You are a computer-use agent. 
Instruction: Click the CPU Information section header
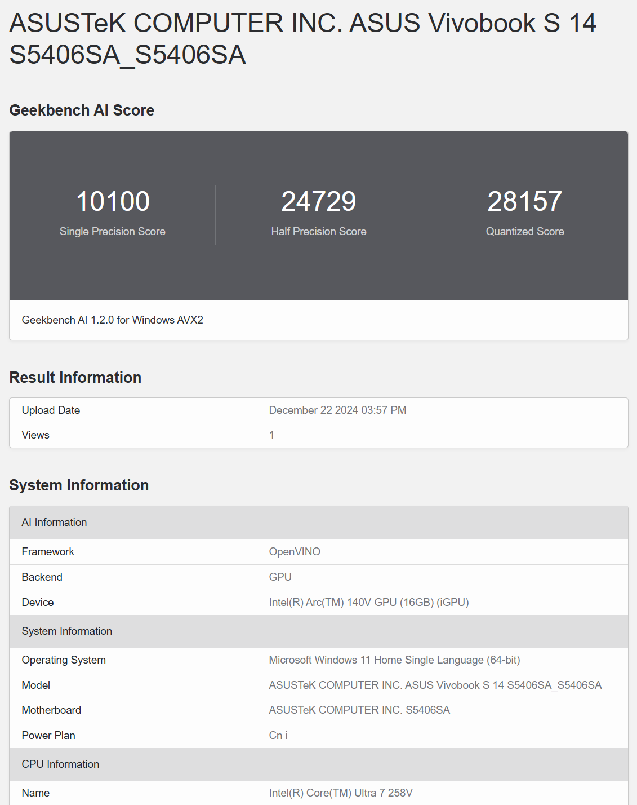tap(319, 764)
